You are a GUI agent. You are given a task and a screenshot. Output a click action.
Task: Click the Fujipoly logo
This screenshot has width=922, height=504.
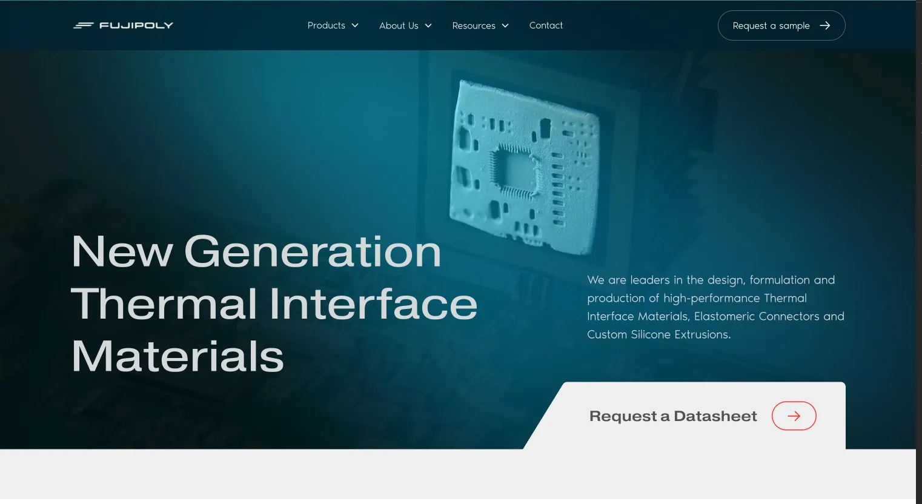(123, 25)
